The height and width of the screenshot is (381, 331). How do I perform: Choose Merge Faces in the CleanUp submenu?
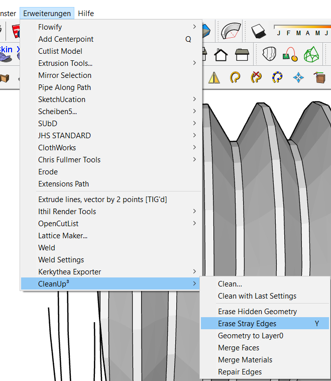[239, 348]
